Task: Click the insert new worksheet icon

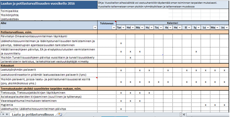Action: point(60,114)
